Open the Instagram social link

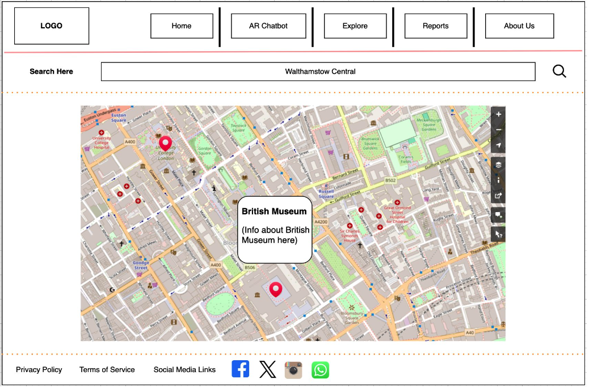pos(293,370)
